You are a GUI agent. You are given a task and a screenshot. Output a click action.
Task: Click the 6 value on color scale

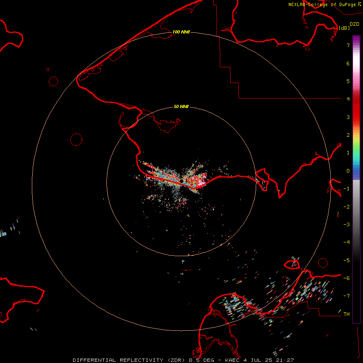coord(348,63)
